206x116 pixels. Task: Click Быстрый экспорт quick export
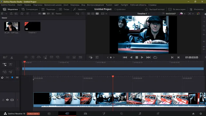pos(155,9)
